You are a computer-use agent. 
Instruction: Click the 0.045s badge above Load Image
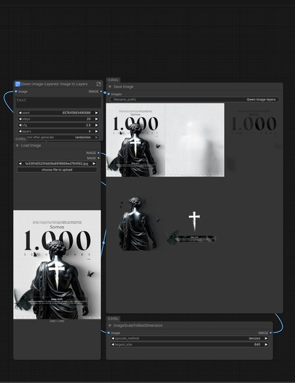tap(20, 139)
